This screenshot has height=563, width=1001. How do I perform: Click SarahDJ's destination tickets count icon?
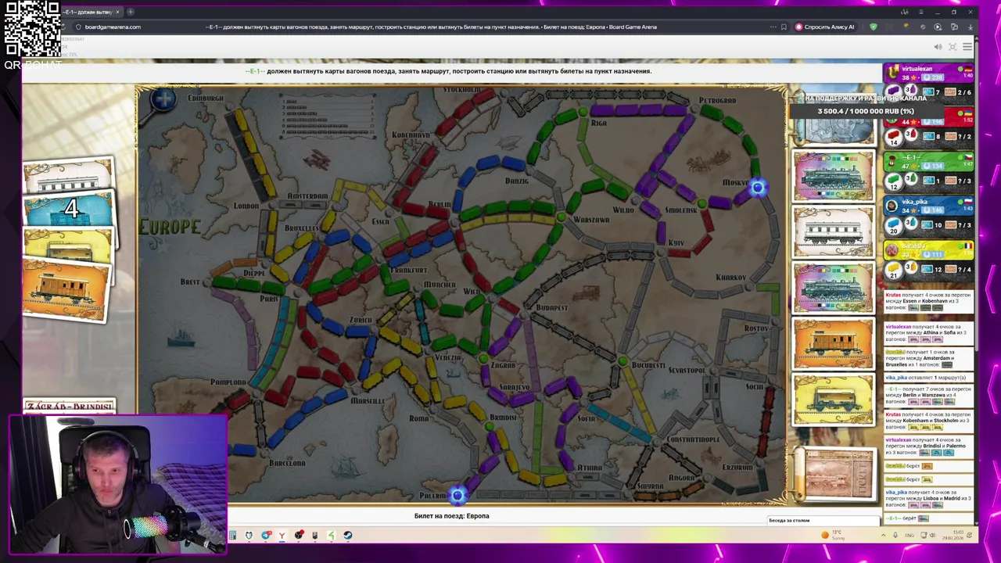pyautogui.click(x=950, y=269)
